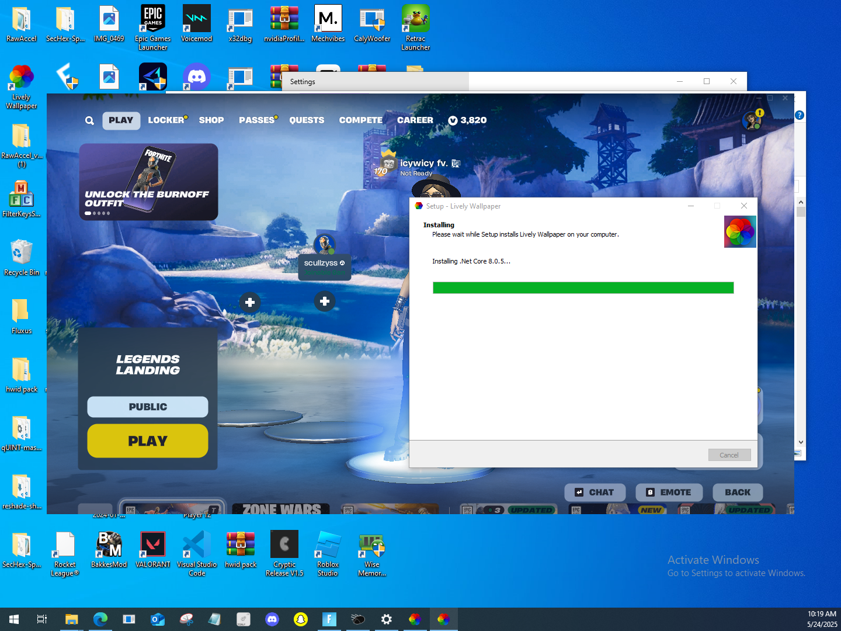Image resolution: width=841 pixels, height=631 pixels.
Task: Open the Wise Memor... desktop shortcut
Action: click(x=372, y=553)
